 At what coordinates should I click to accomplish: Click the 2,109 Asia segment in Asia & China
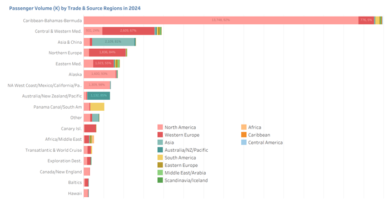pyautogui.click(x=113, y=42)
